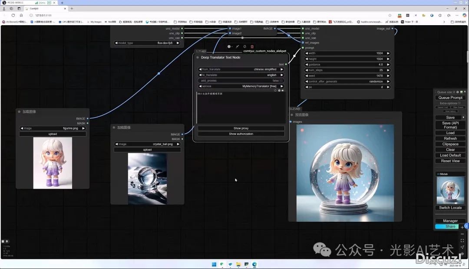The image size is (469, 269).
Task: Click node color circle in node toolbar
Action: [x=229, y=46]
